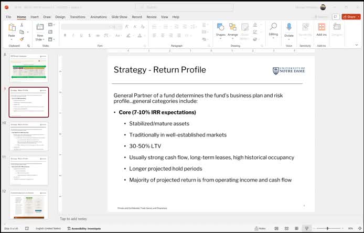Click the Paste icon in Clipboard group

coord(12,27)
